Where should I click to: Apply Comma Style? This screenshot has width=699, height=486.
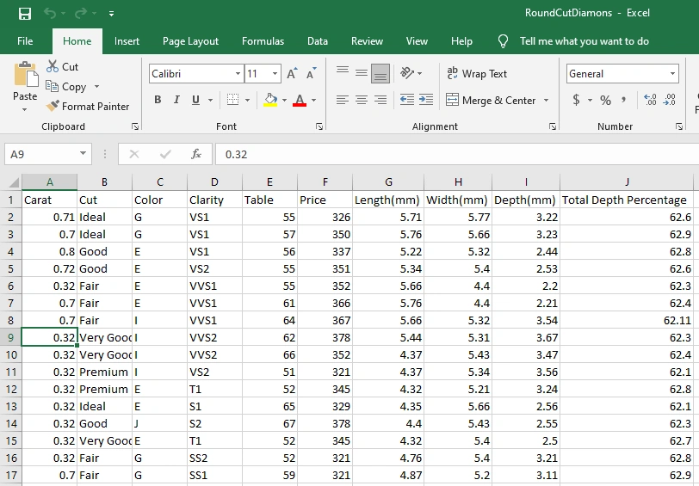point(623,100)
